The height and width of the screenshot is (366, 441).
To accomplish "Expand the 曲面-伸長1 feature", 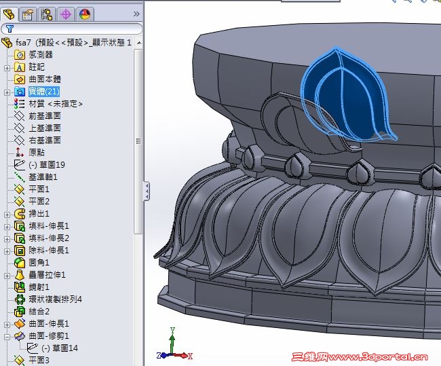I will pyautogui.click(x=7, y=325).
